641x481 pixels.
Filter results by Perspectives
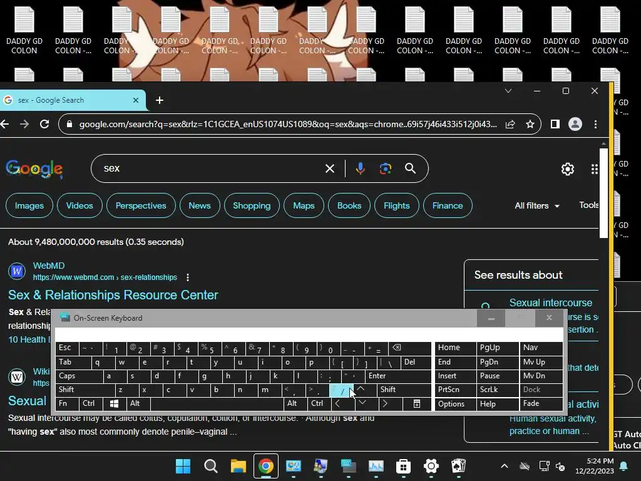point(141,205)
